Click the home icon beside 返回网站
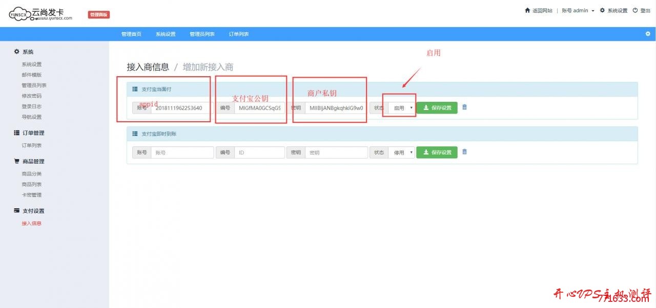 tap(527, 10)
